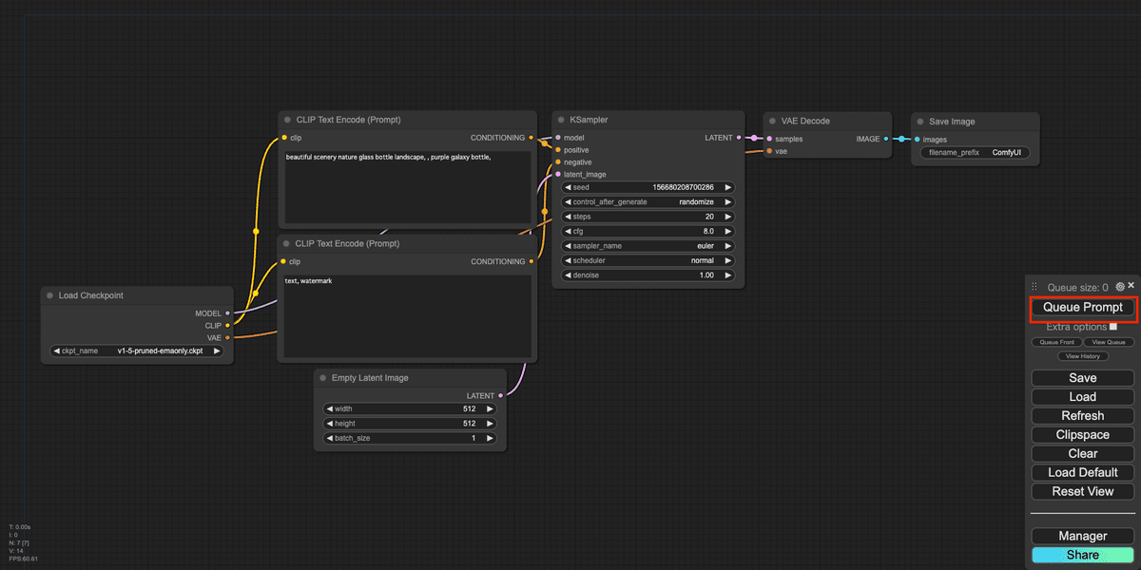Close the queue menu panel
Screen dimensions: 1141x570
pyautogui.click(x=1131, y=285)
